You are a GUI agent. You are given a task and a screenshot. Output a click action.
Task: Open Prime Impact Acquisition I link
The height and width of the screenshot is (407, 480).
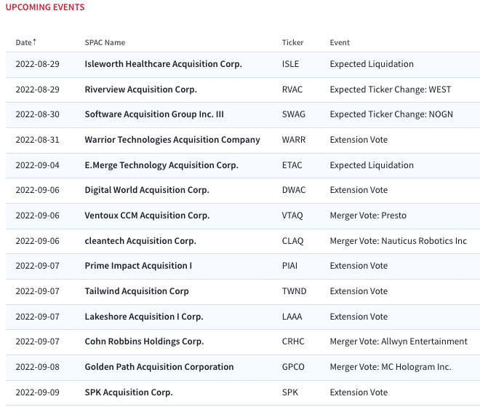(138, 266)
